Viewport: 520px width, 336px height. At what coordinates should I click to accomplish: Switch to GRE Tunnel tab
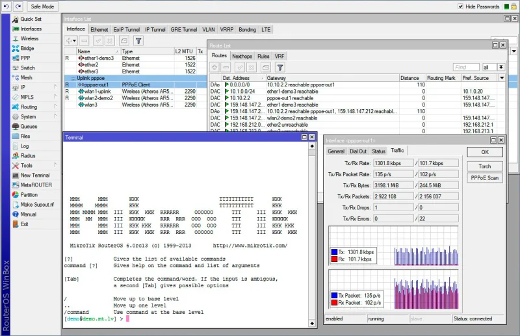tap(184, 29)
